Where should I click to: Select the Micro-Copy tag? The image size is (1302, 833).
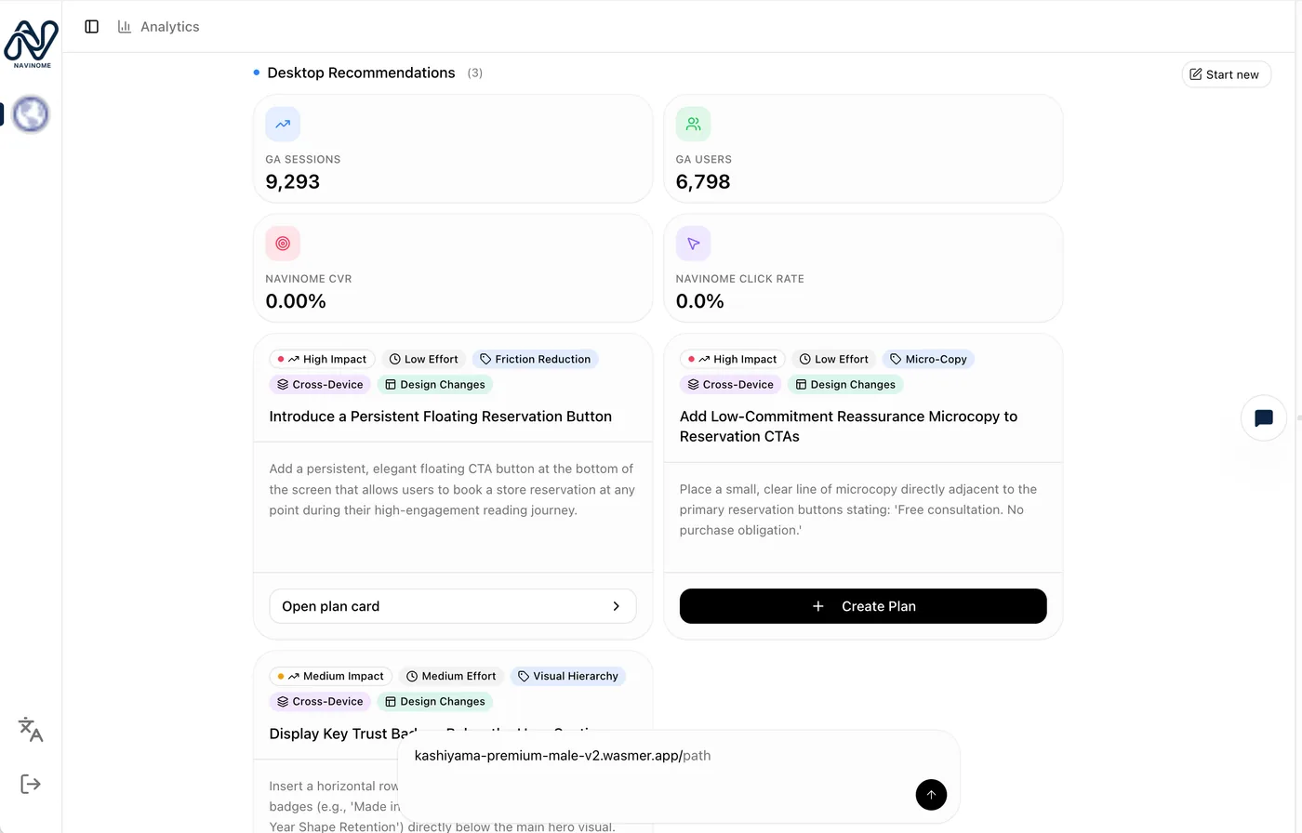coord(927,359)
